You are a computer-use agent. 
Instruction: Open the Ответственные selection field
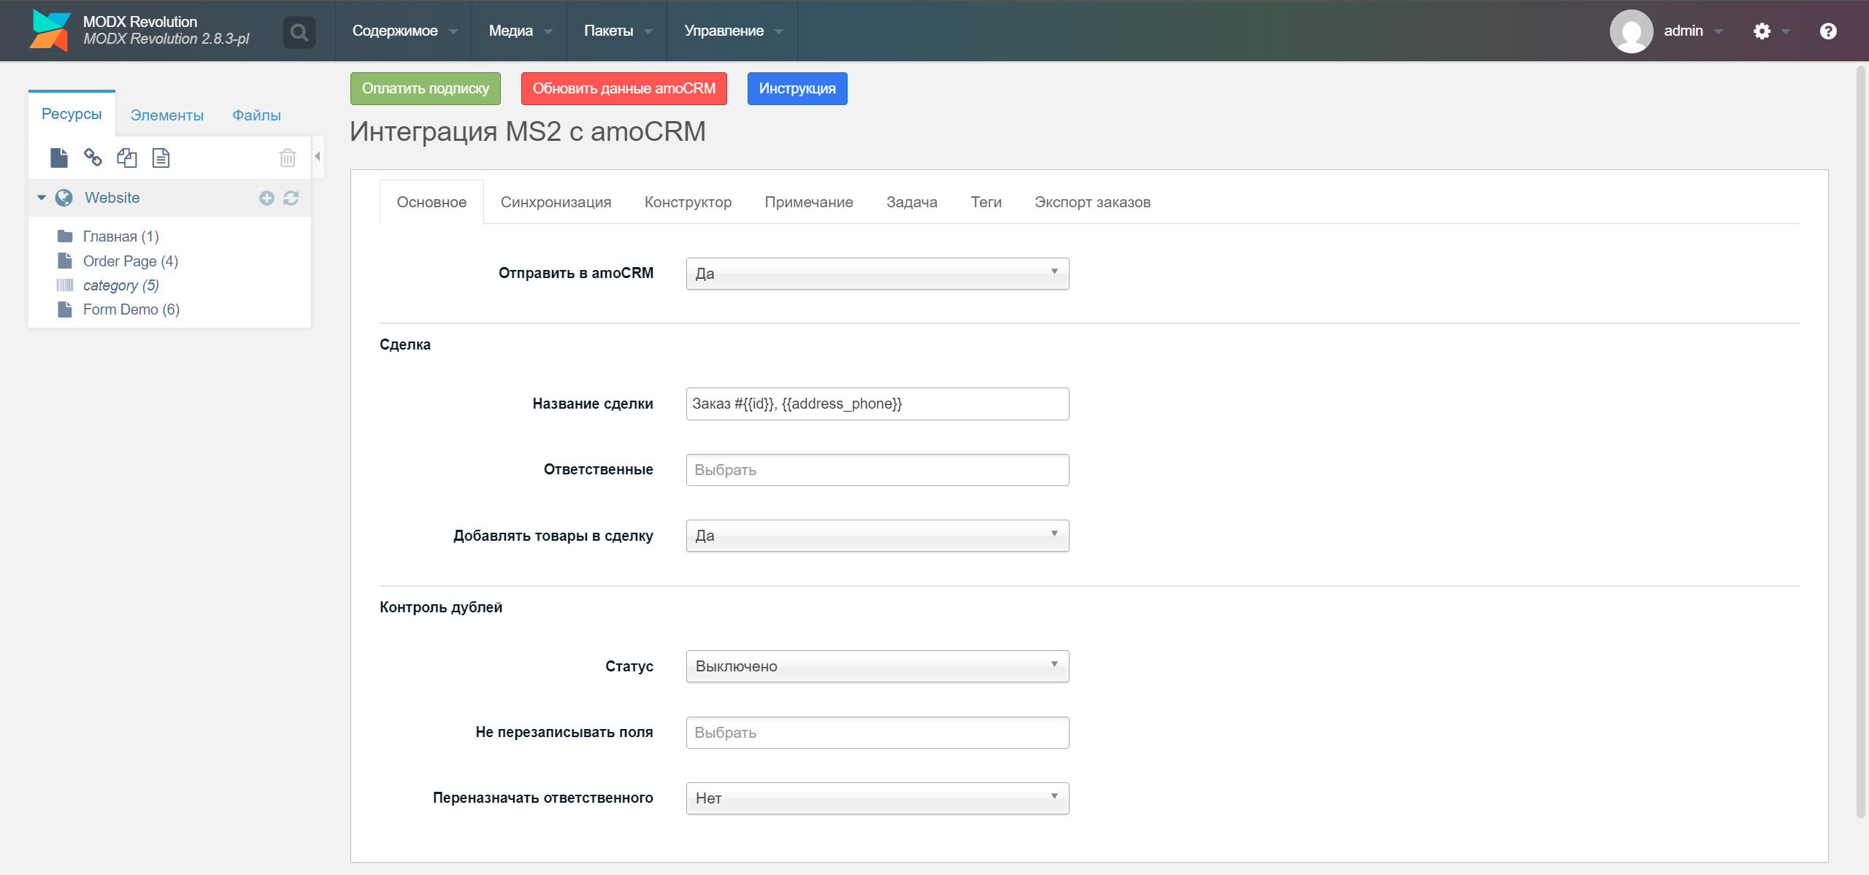pos(878,470)
